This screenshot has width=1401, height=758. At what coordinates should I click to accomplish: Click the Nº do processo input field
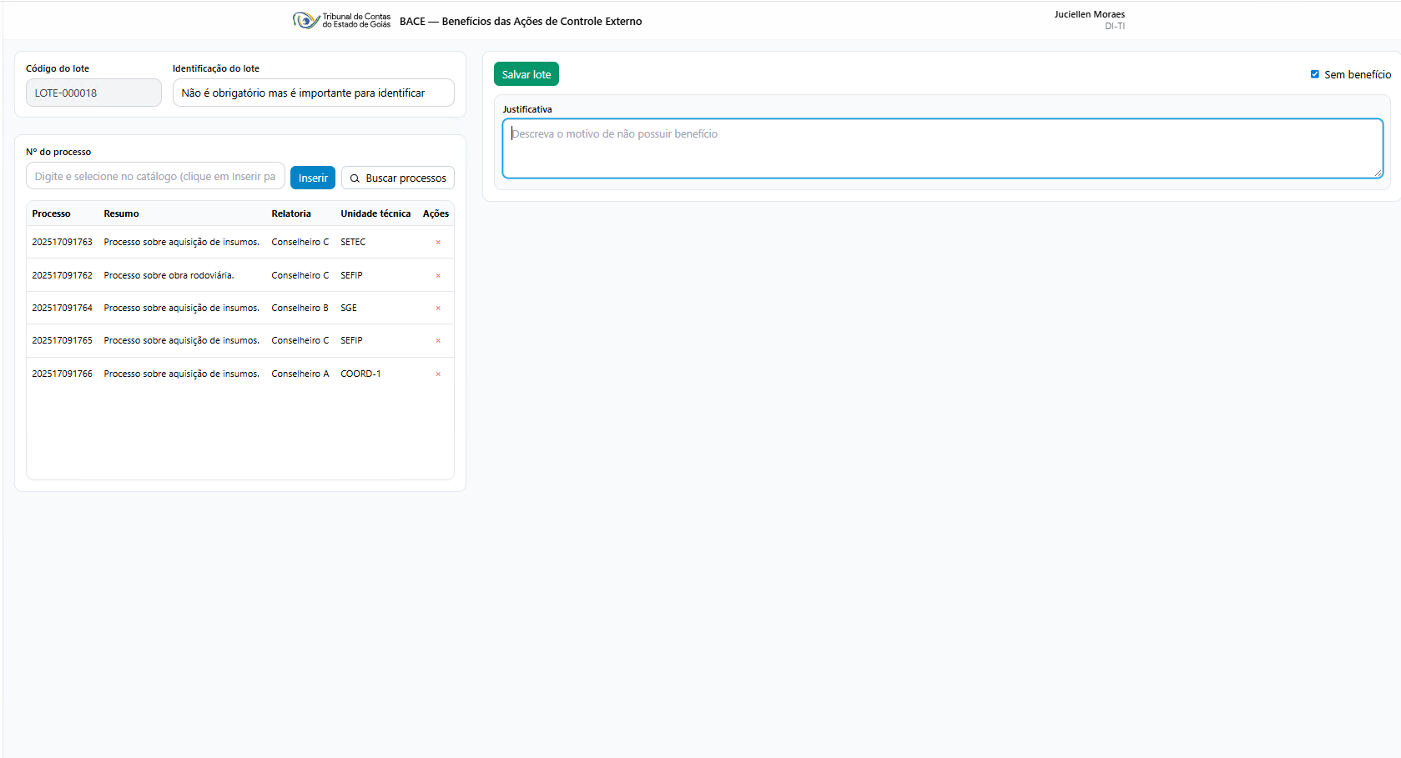pyautogui.click(x=155, y=177)
